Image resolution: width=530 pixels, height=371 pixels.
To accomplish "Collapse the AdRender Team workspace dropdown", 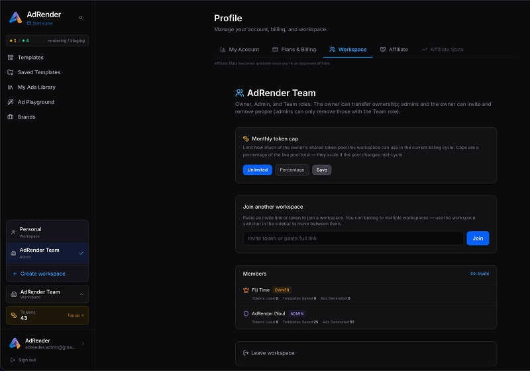I will (x=47, y=294).
